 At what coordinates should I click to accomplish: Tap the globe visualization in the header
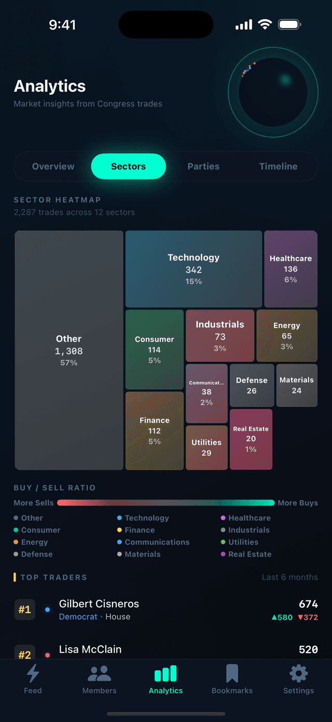pyautogui.click(x=273, y=91)
